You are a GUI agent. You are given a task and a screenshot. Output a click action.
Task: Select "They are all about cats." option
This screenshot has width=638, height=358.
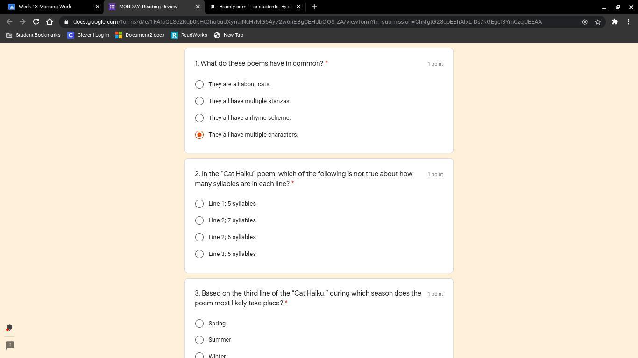tap(199, 84)
